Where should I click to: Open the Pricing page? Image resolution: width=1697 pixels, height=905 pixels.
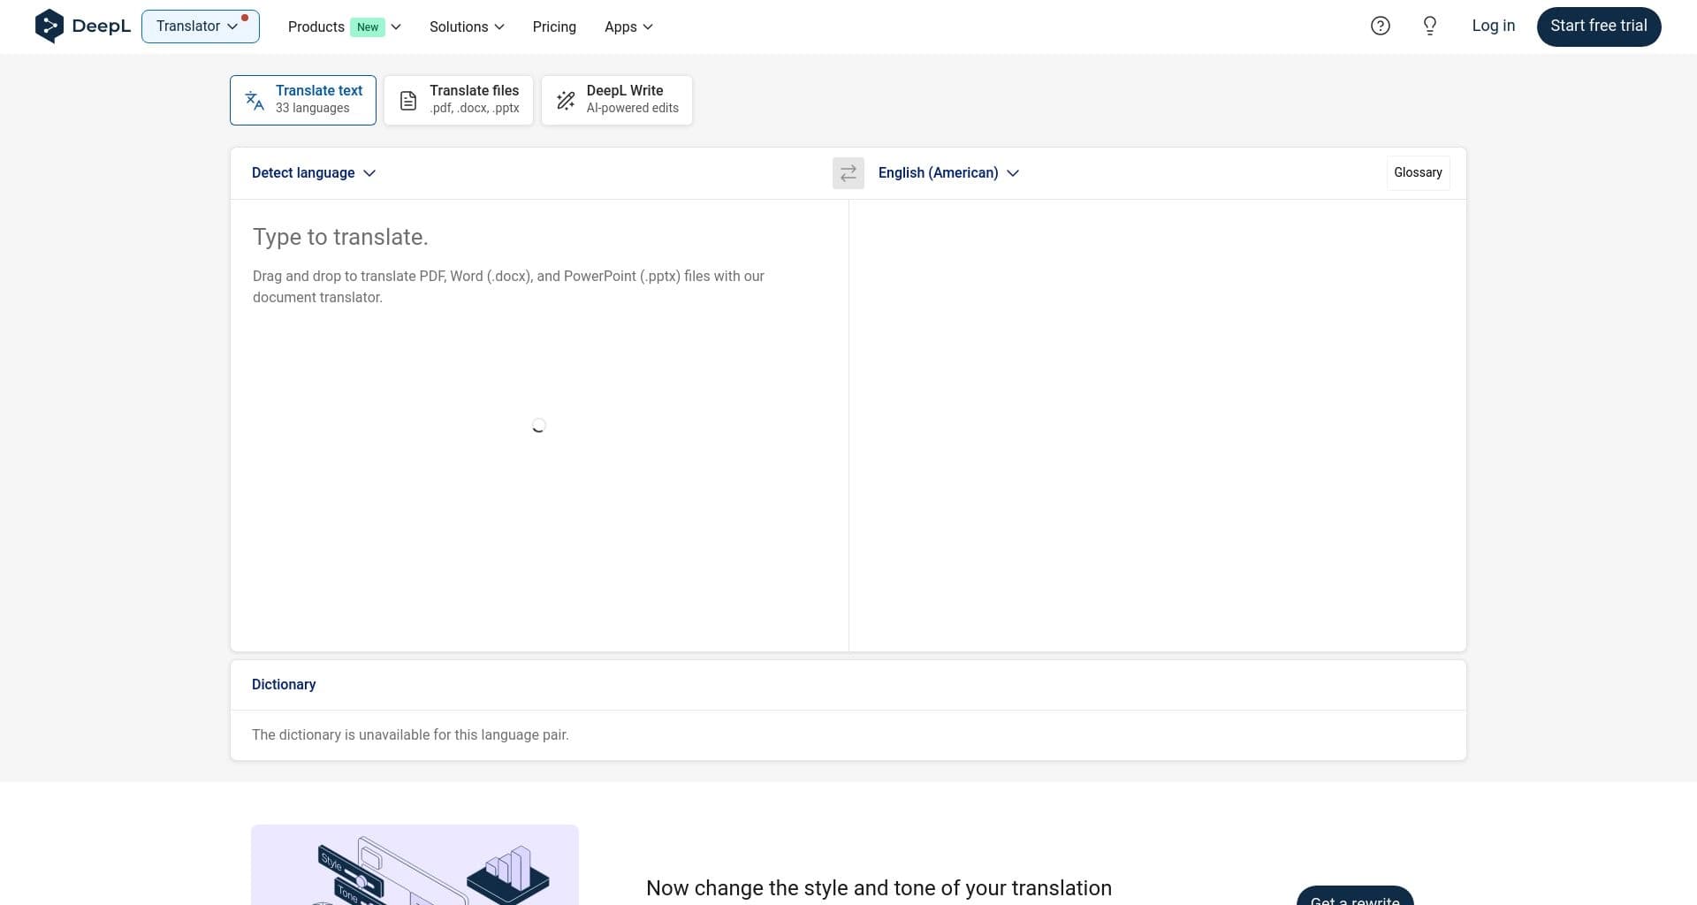[554, 27]
